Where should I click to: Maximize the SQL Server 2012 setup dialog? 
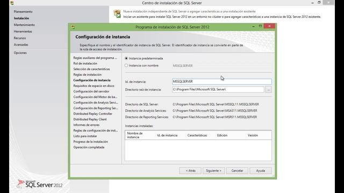point(260,26)
